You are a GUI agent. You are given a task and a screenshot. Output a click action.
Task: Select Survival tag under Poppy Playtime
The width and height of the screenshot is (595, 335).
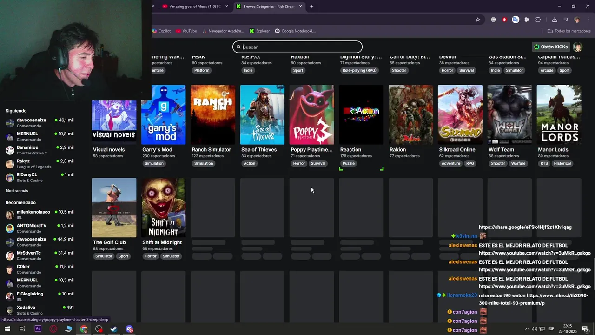318,163
